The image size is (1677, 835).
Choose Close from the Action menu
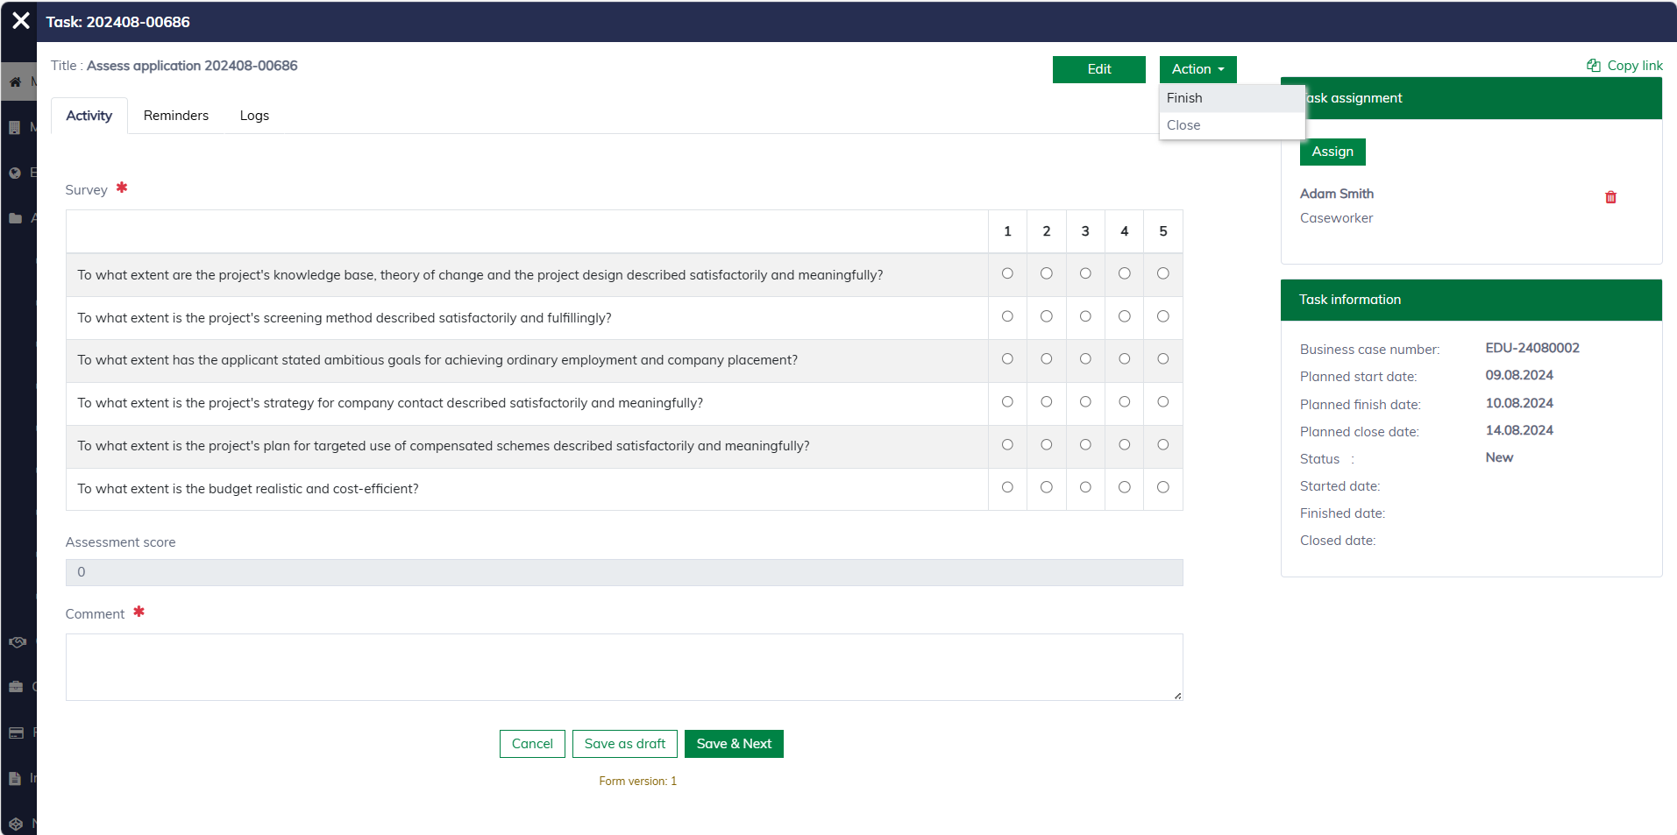(1183, 125)
